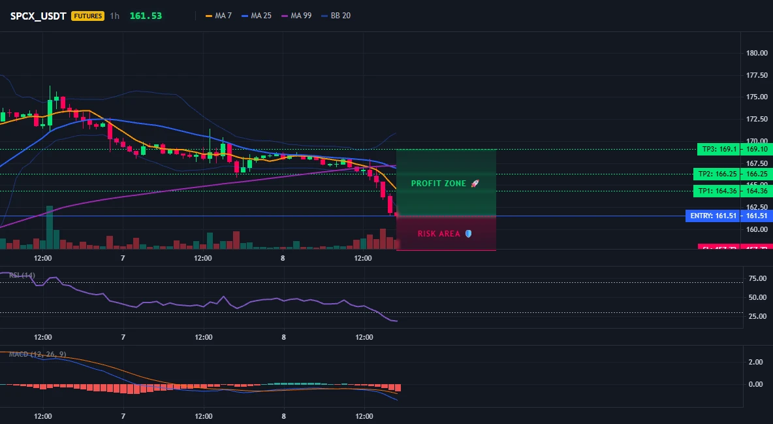Image resolution: width=773 pixels, height=424 pixels.
Task: Click the 0.00 level on the MACD axis
Action: [x=756, y=385]
